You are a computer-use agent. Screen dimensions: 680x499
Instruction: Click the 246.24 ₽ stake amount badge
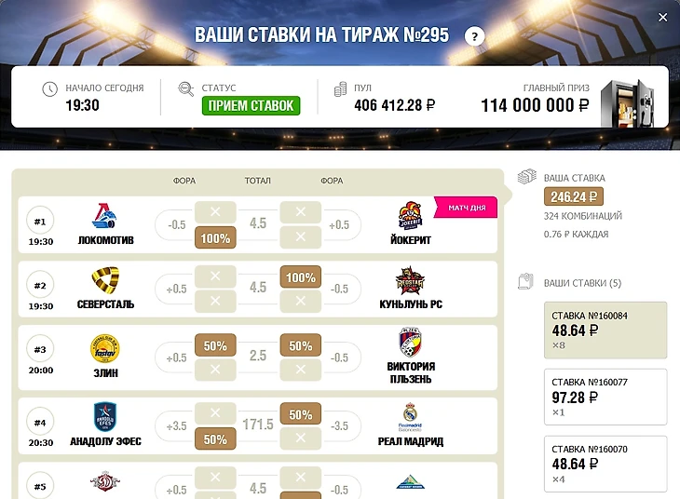(x=574, y=196)
